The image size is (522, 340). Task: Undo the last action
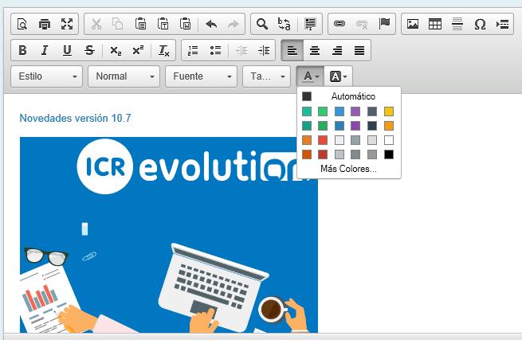point(211,24)
